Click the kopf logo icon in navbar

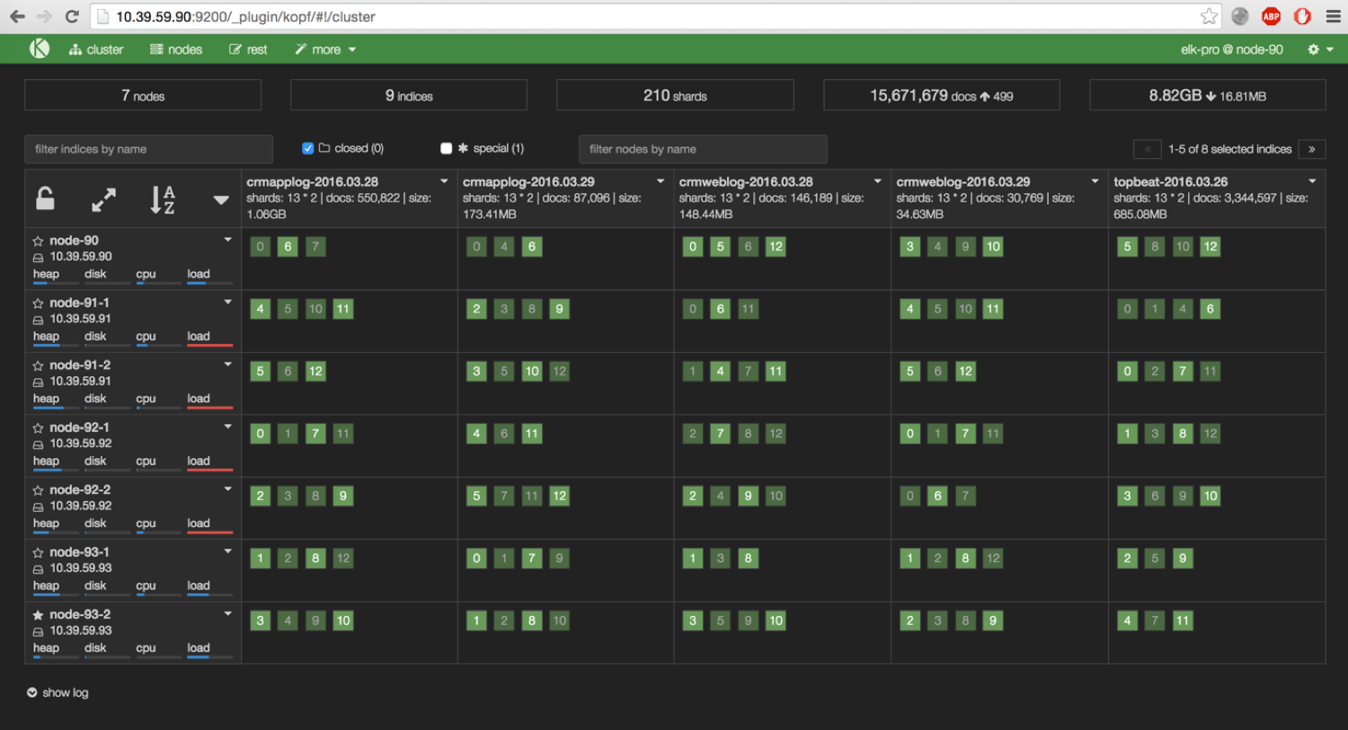coord(40,48)
